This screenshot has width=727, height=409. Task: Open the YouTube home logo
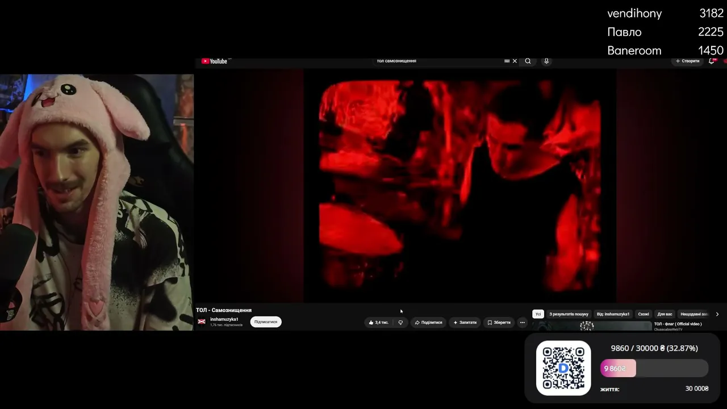coord(214,61)
